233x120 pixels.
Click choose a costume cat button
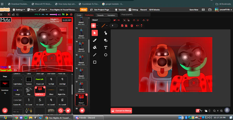82,110
